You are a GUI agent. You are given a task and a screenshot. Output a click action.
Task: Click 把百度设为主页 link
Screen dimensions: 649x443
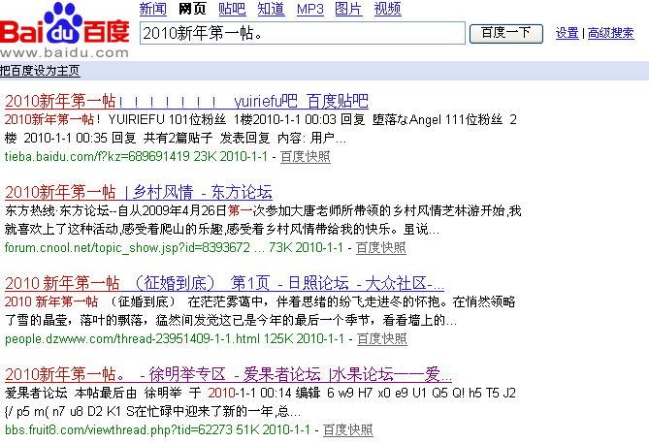point(40,71)
